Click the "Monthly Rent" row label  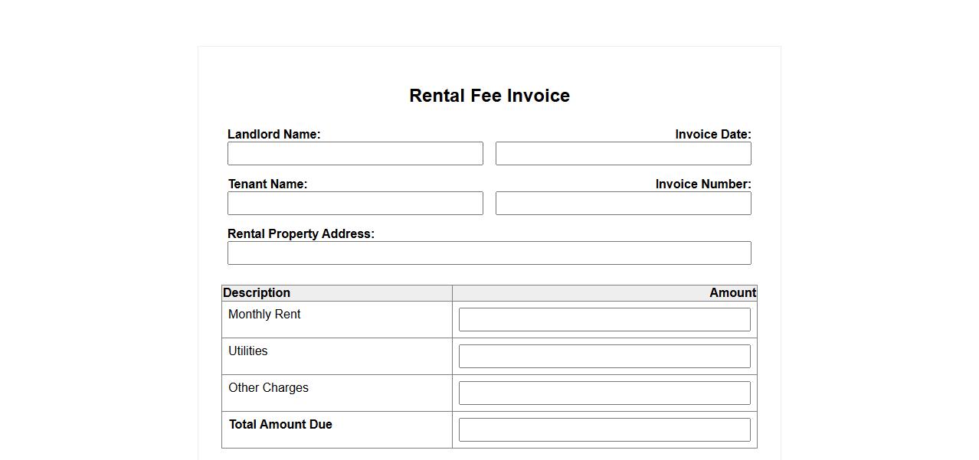[264, 314]
